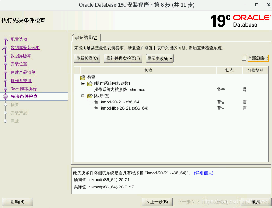The width and height of the screenshot is (272, 208).
Task: Click the current step bullet 先决条件检查
Action: click(x=6, y=96)
